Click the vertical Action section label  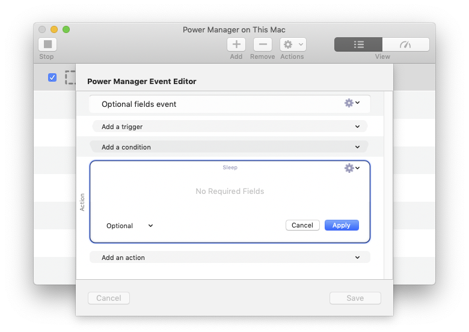coord(82,202)
